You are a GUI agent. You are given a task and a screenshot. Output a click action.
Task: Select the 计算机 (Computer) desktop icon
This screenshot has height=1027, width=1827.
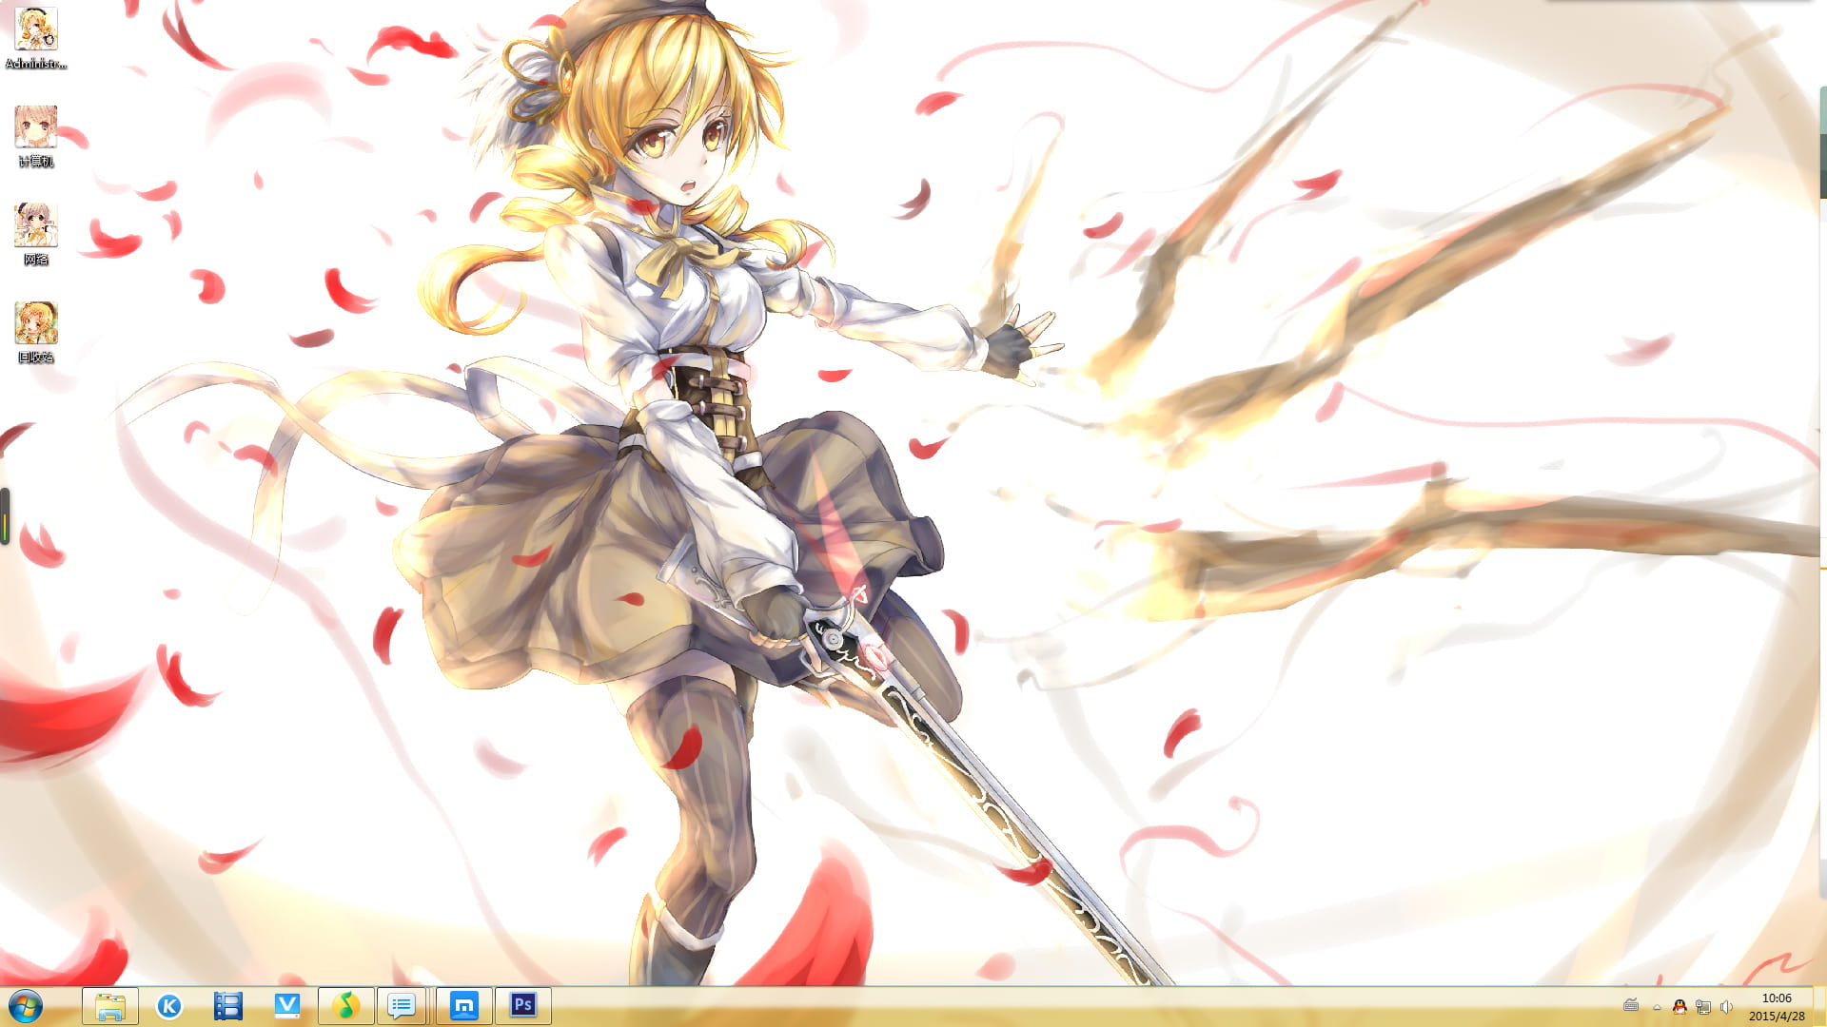click(x=35, y=128)
